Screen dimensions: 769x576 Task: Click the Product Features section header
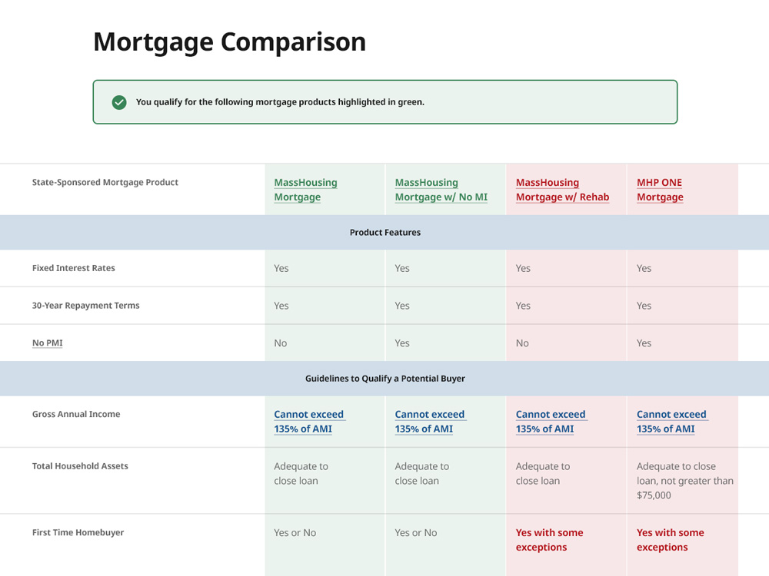pyautogui.click(x=384, y=233)
